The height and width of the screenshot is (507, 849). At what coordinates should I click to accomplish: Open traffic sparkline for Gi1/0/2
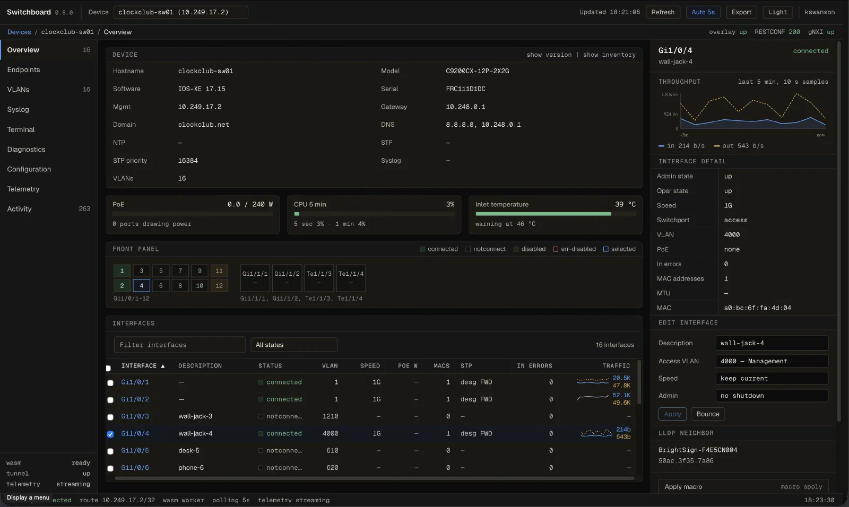[x=593, y=399]
